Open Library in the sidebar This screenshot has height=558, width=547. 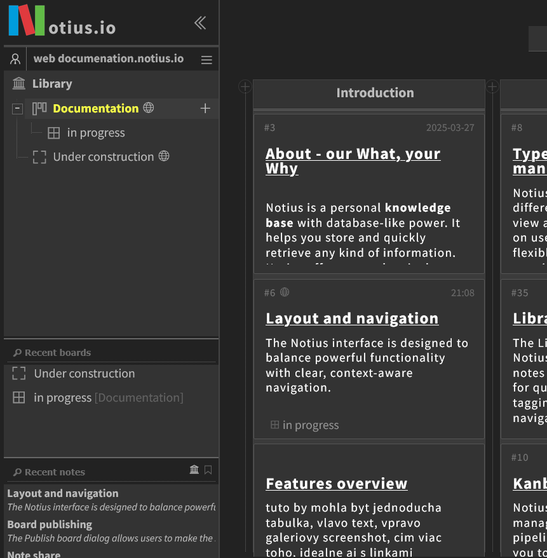pyautogui.click(x=52, y=84)
